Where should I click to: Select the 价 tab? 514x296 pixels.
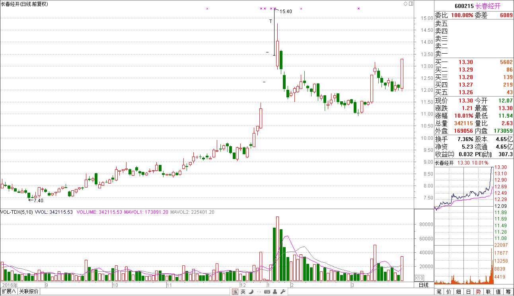point(449,292)
